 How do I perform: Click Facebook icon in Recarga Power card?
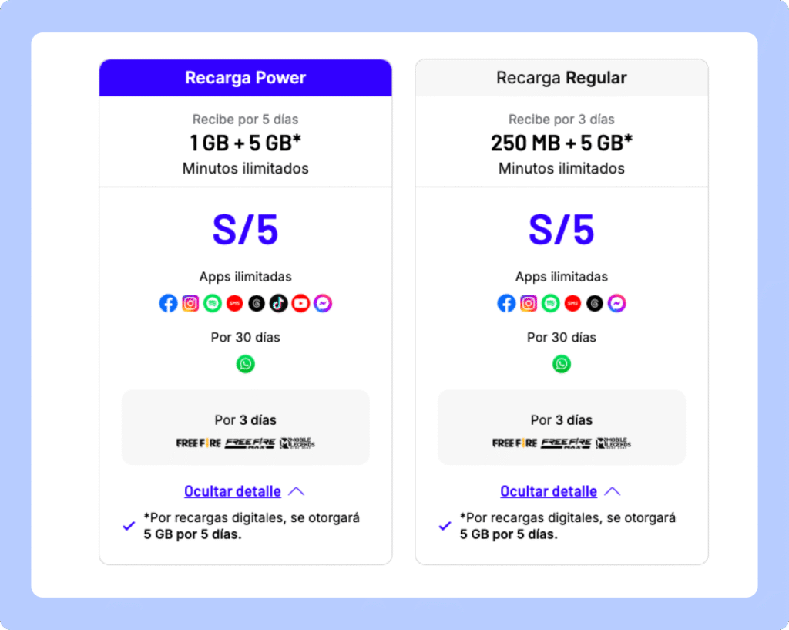tap(169, 304)
